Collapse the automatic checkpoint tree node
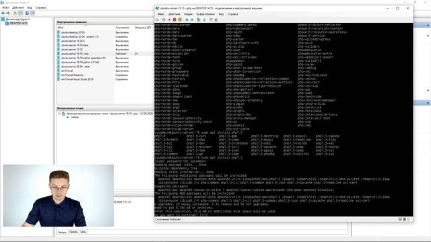 [59, 114]
